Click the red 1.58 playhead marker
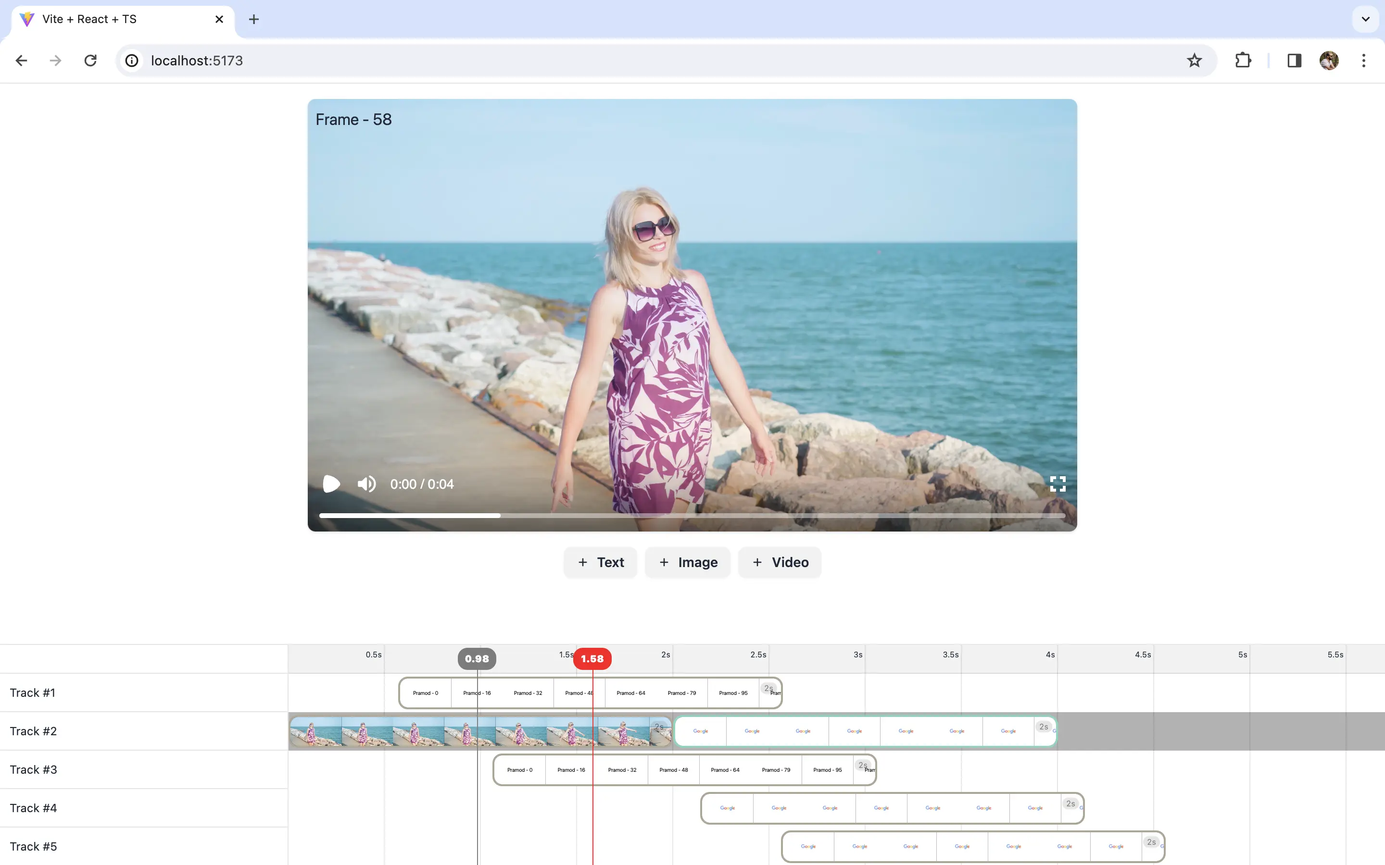This screenshot has height=865, width=1385. click(592, 658)
